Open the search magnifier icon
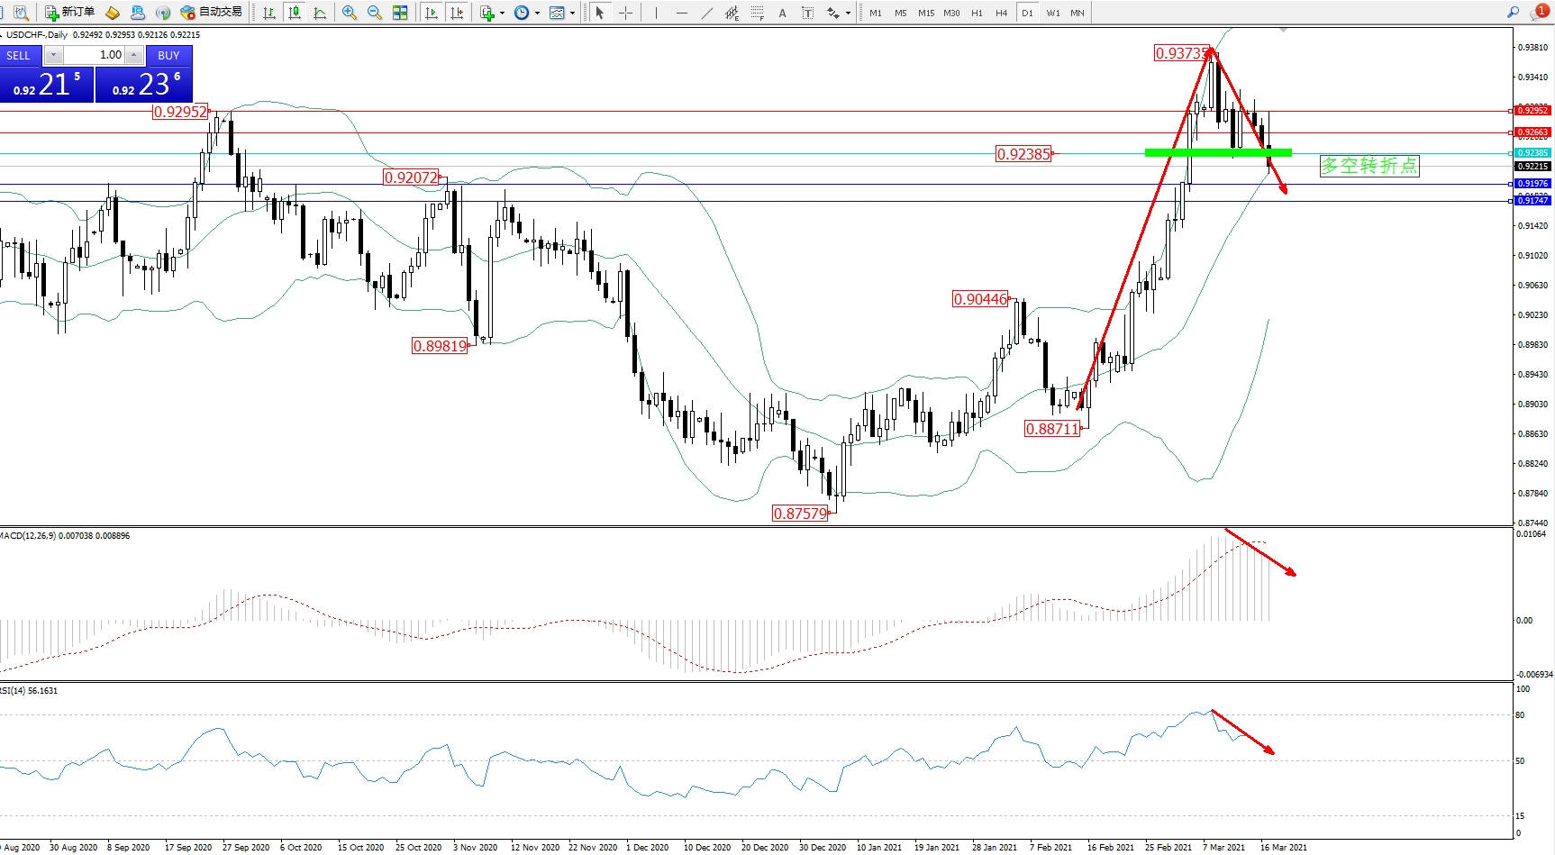The image size is (1555, 855). pyautogui.click(x=1513, y=12)
